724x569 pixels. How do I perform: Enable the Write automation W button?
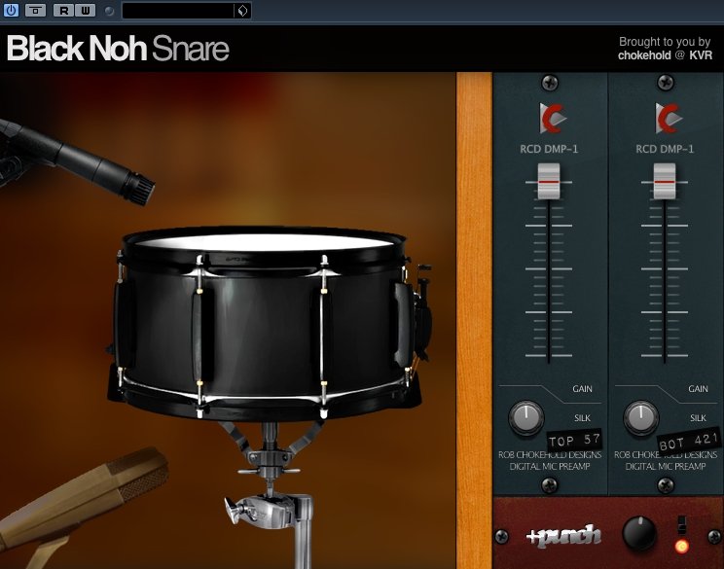coord(85,10)
